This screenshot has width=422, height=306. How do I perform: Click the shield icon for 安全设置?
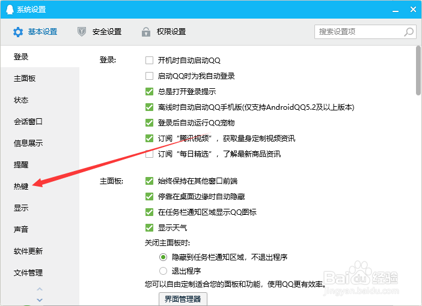pyautogui.click(x=82, y=32)
